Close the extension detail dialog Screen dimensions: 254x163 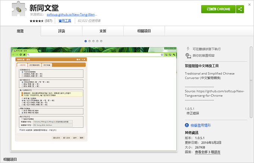249,4
